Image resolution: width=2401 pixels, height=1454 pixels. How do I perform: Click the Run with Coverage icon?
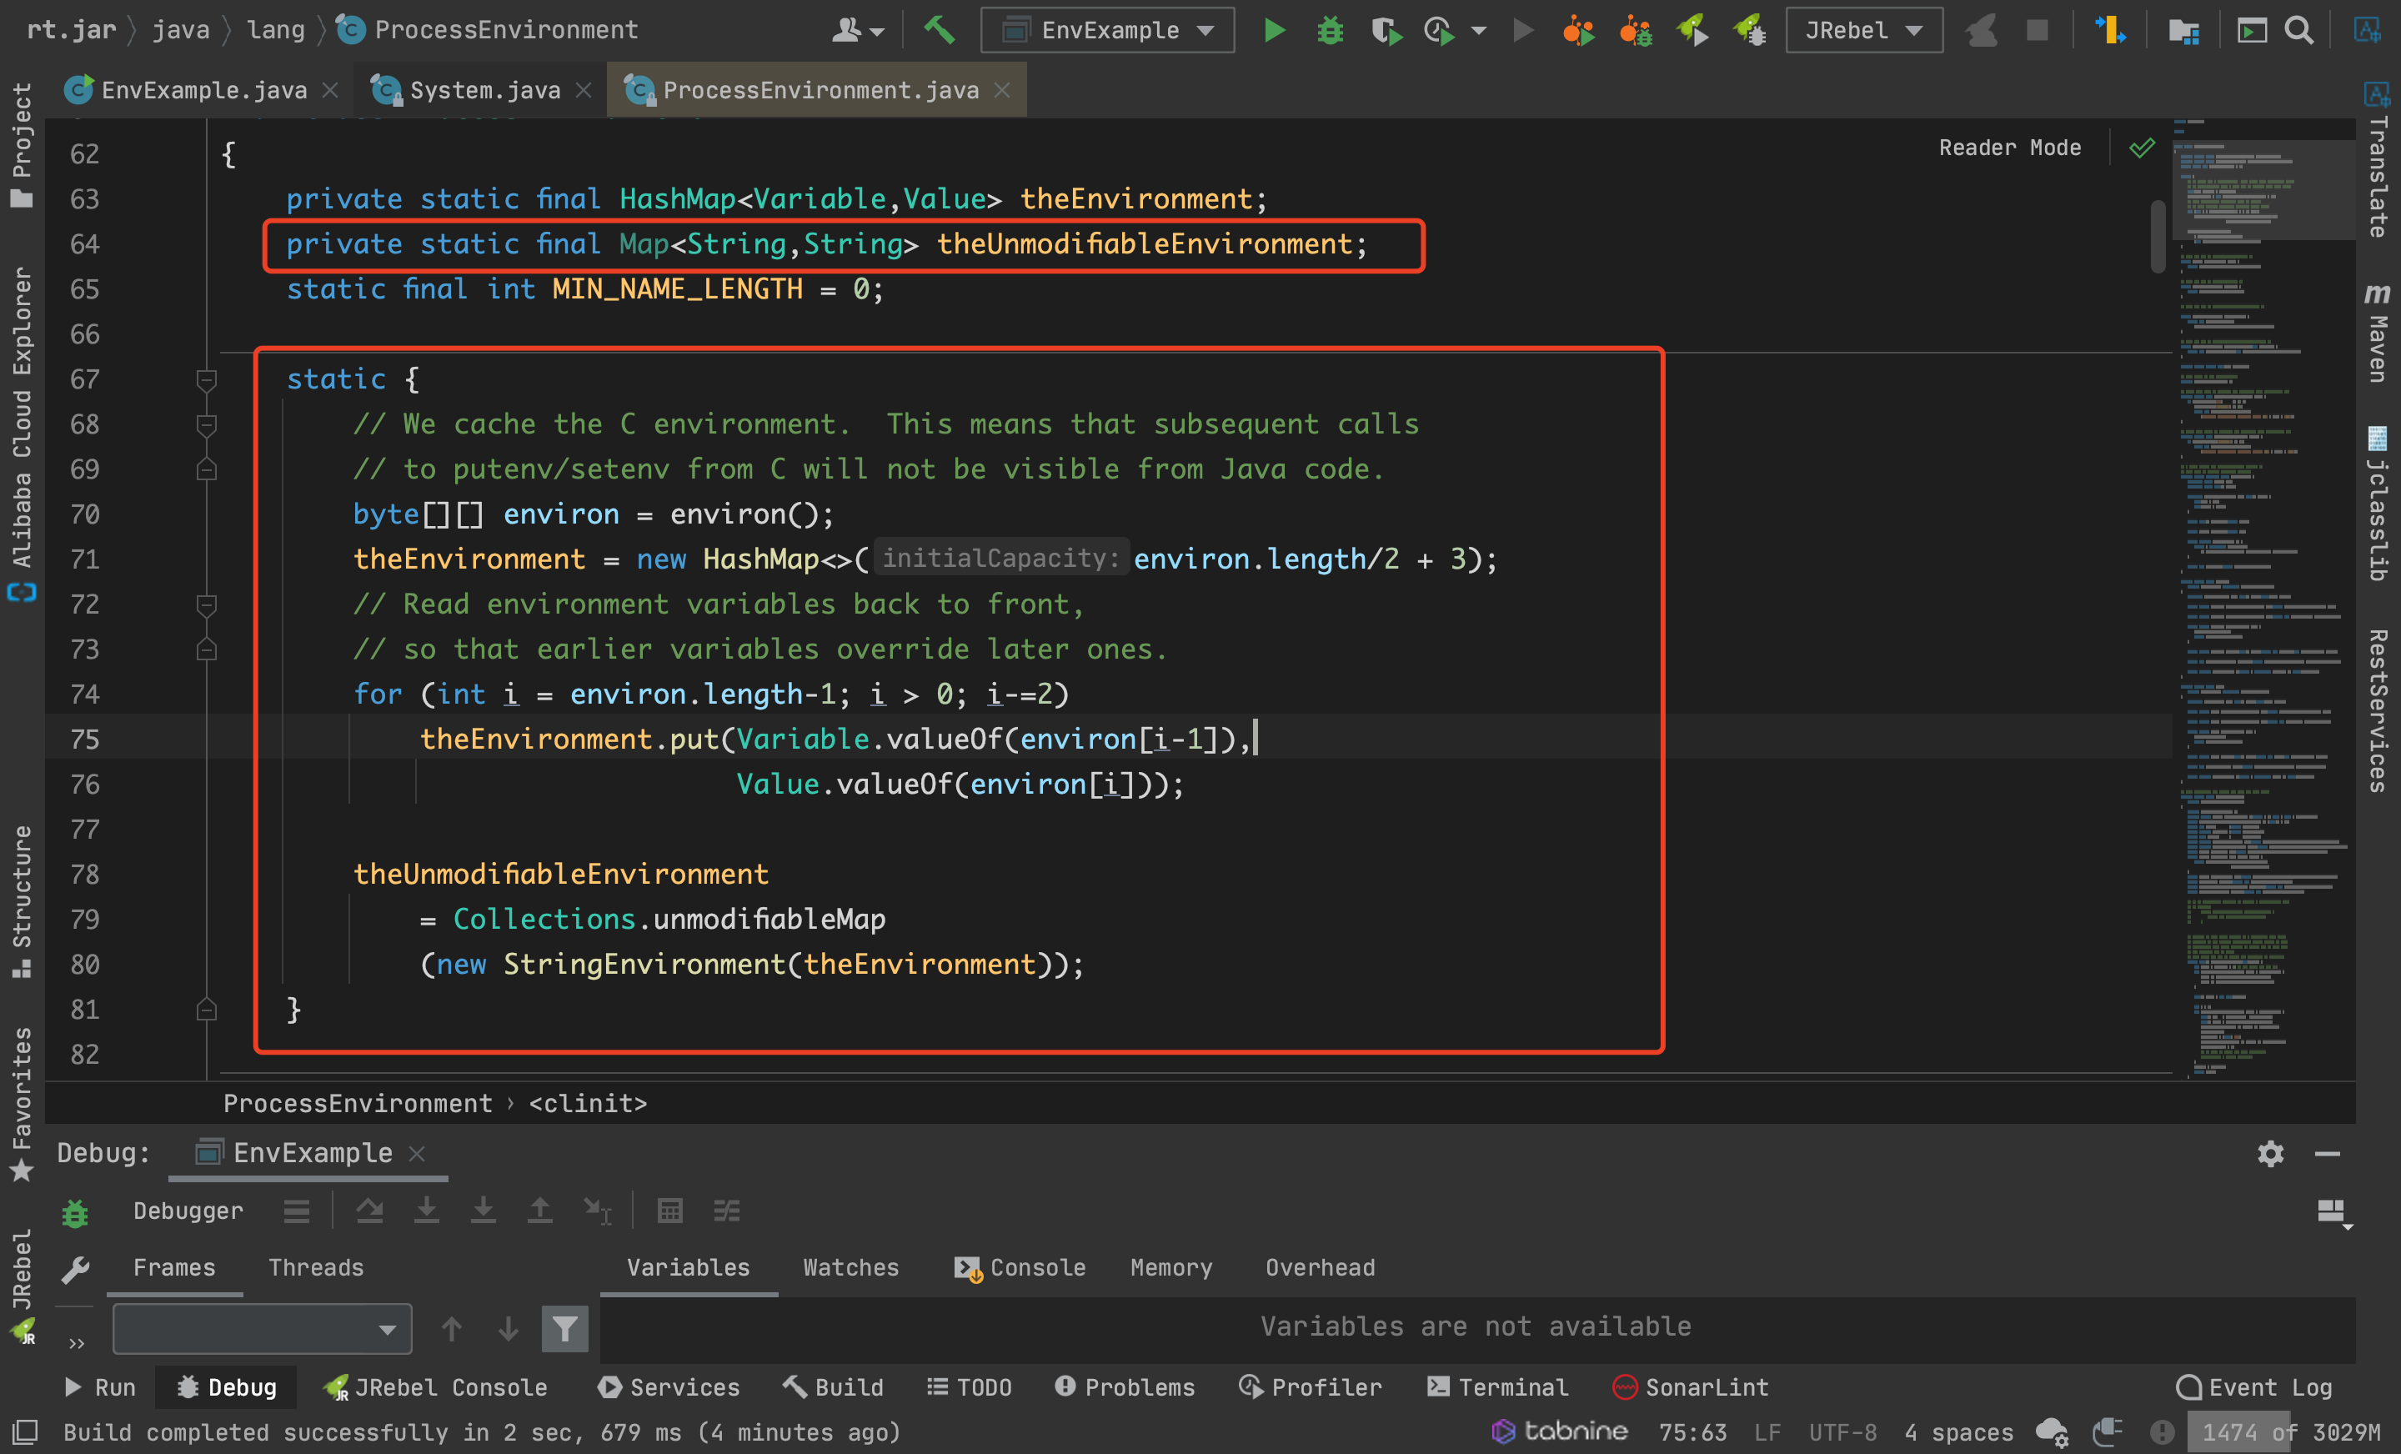(x=1386, y=30)
